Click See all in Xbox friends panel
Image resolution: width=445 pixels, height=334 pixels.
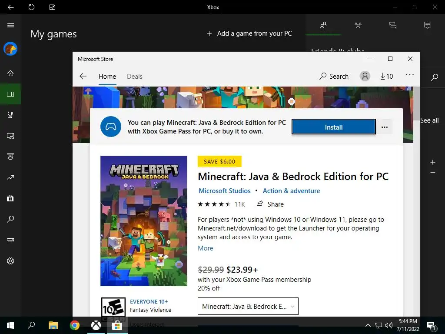pyautogui.click(x=429, y=120)
